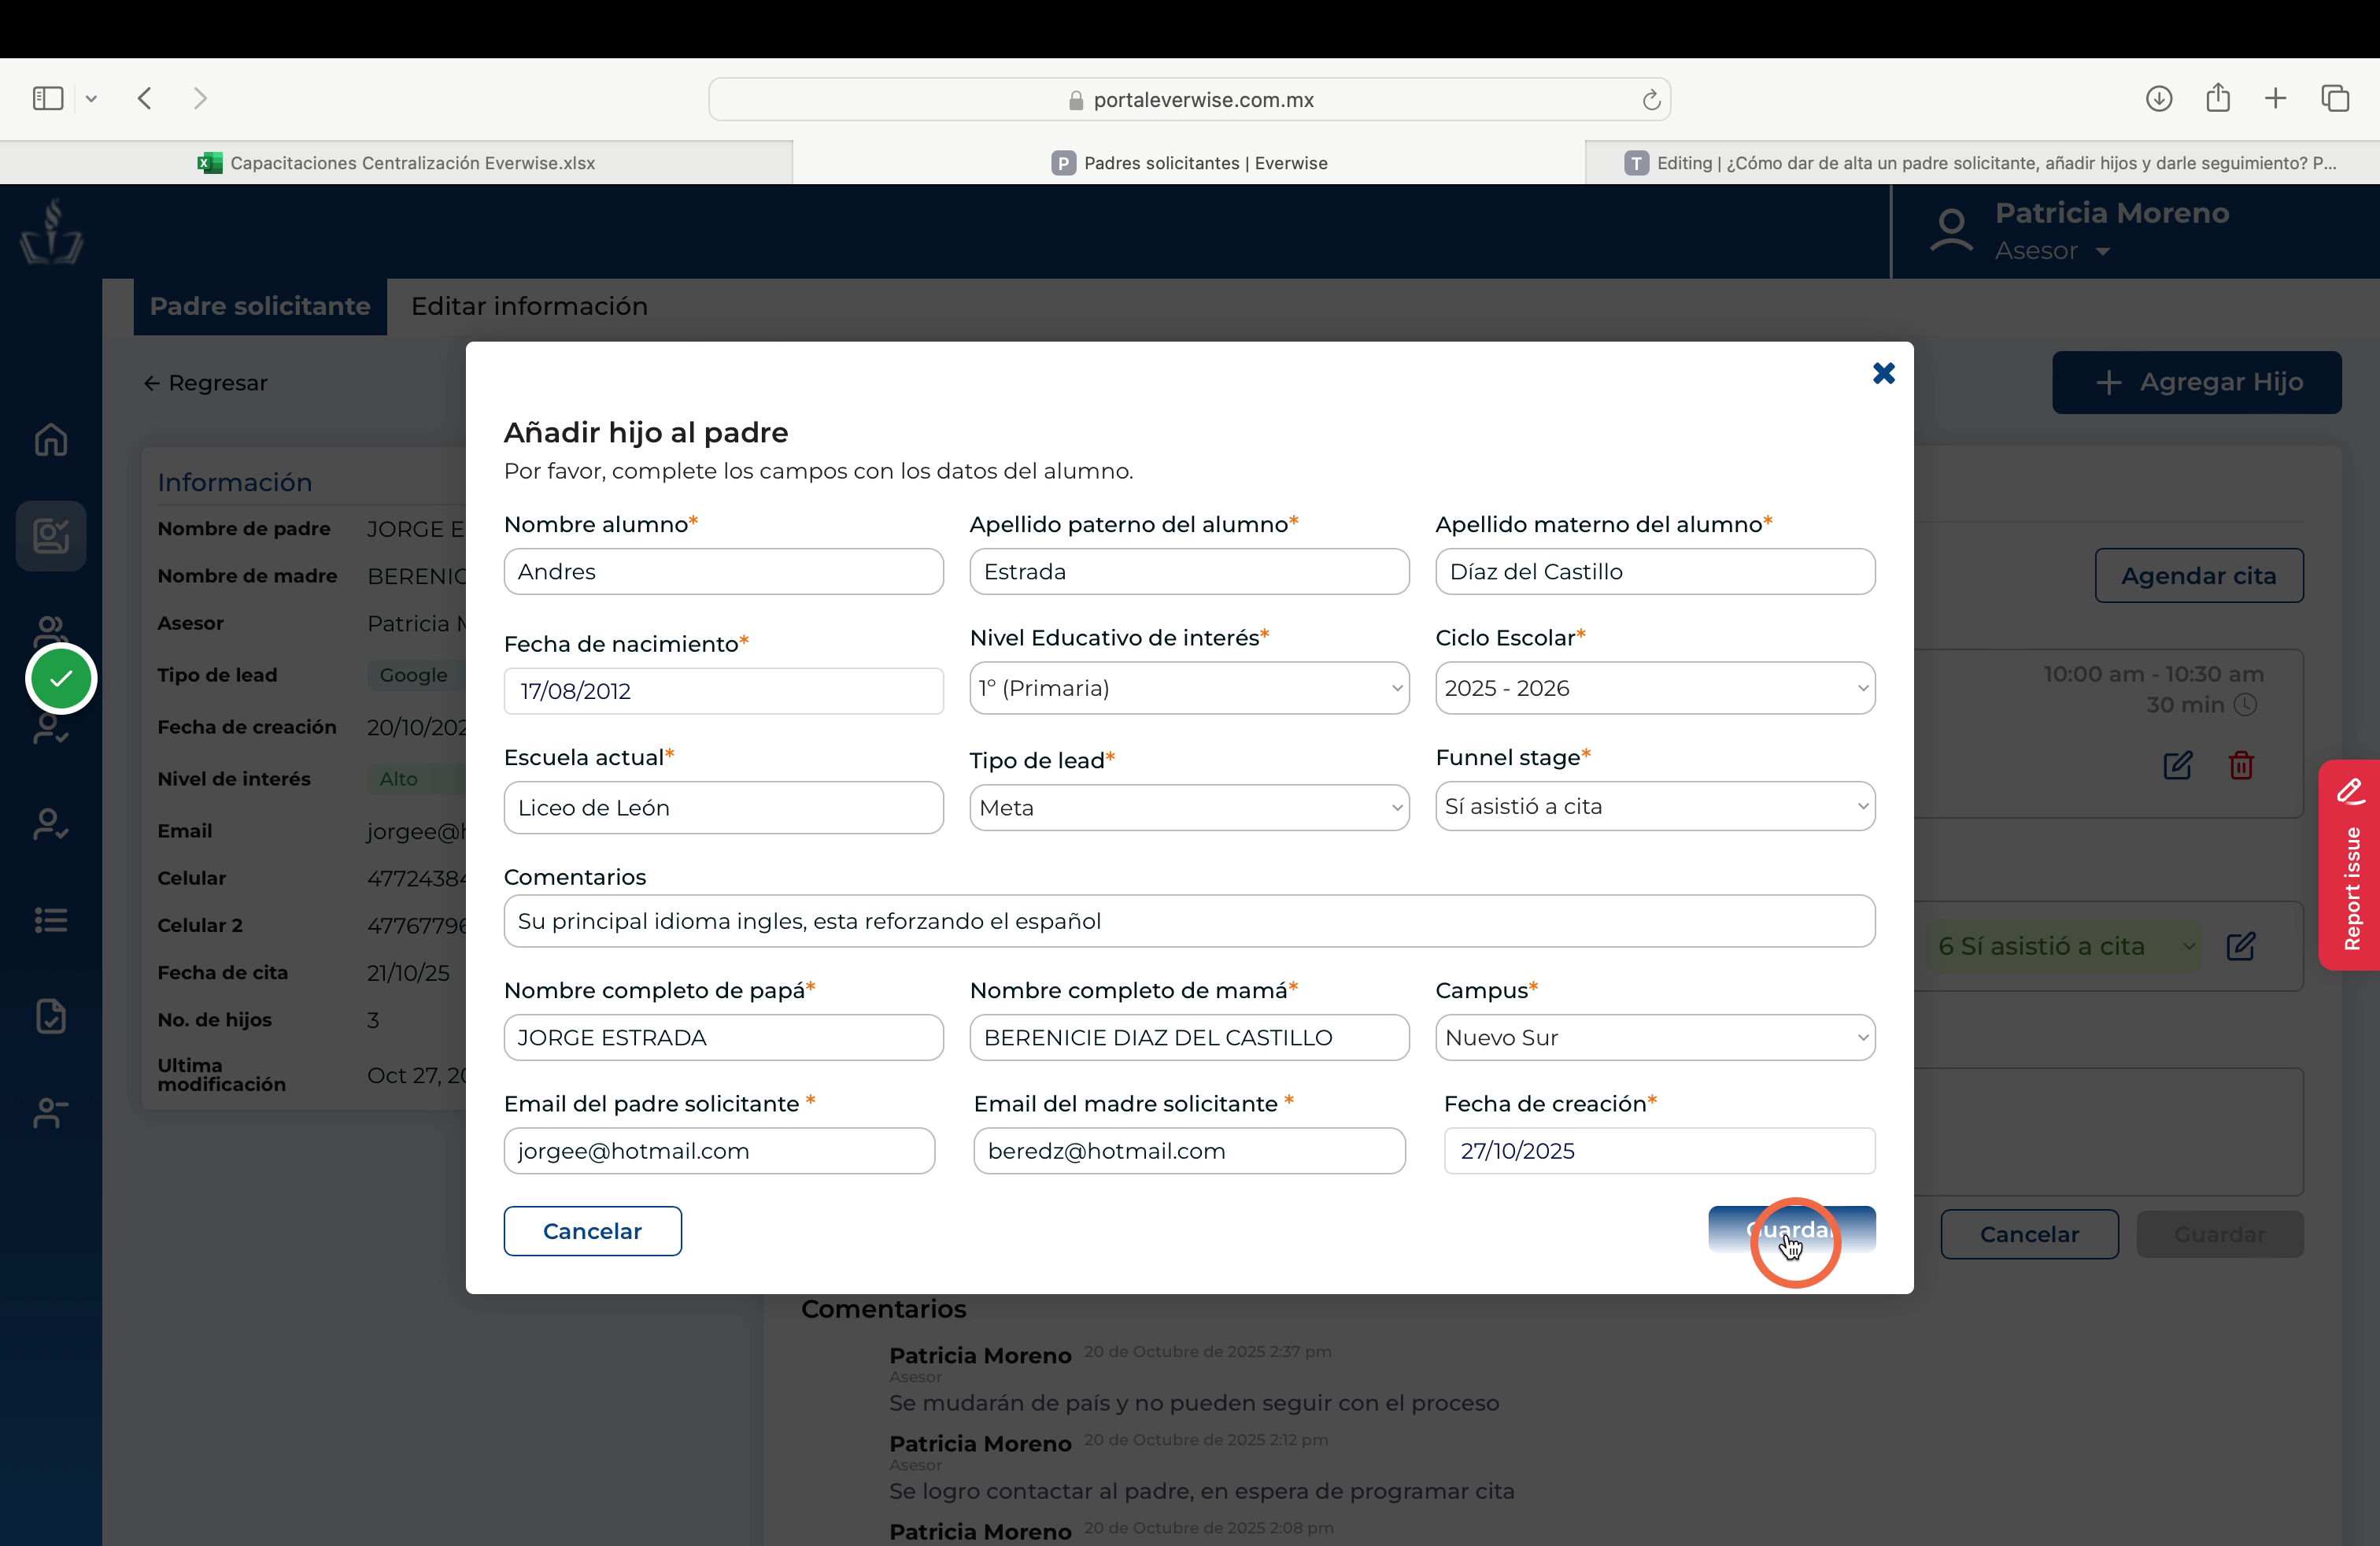Show Safari tab overview icon

coord(2335,98)
